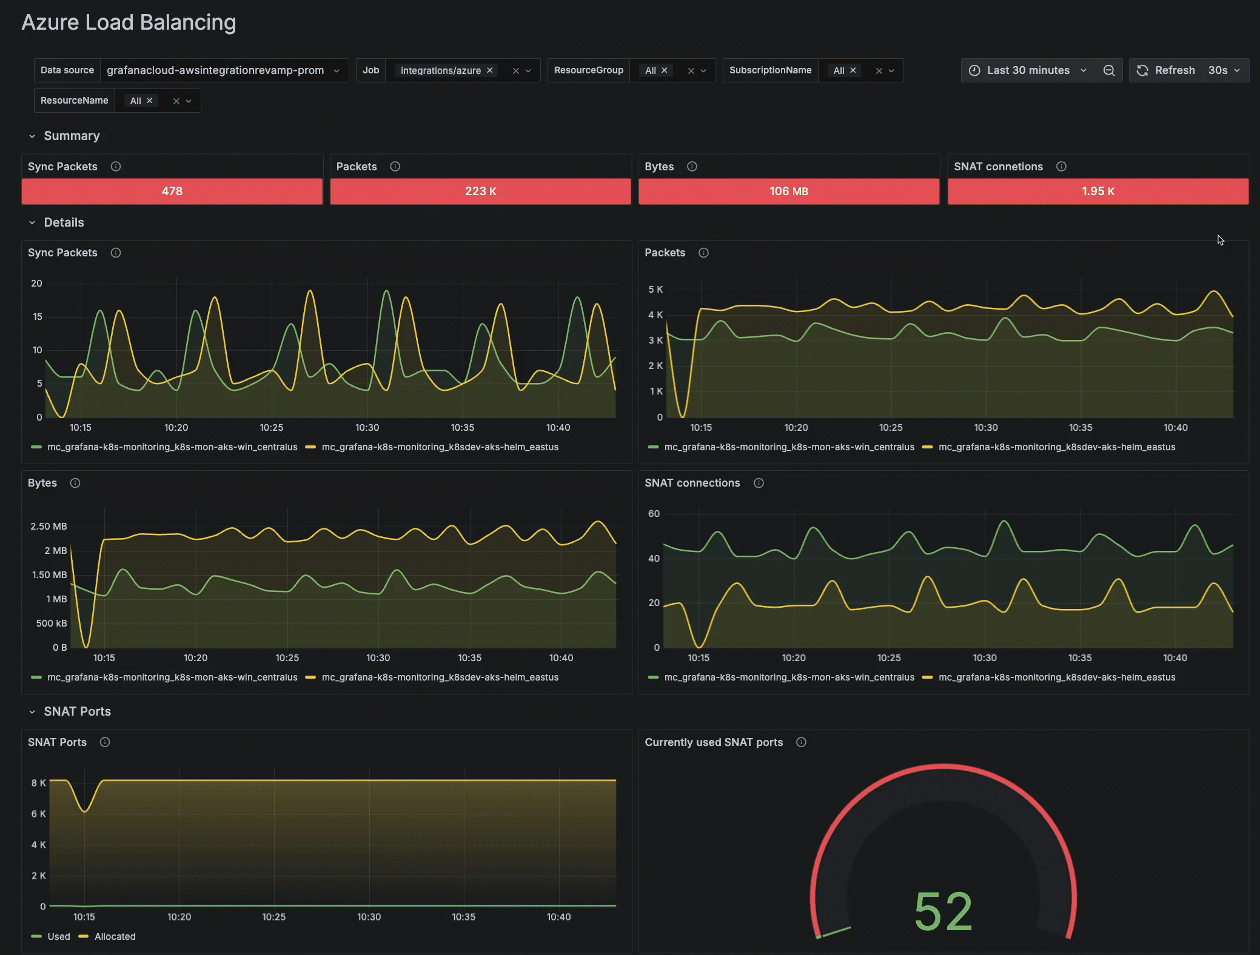Click info icon on Currently used SNAT ports
Screen dimensions: 1260x955
pyautogui.click(x=801, y=742)
